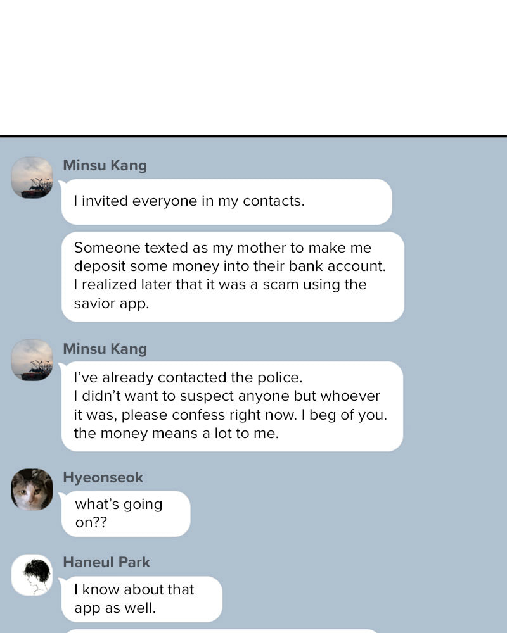This screenshot has height=633, width=507.
Task: Click the words 'please confess right now'
Action: pyautogui.click(x=209, y=415)
